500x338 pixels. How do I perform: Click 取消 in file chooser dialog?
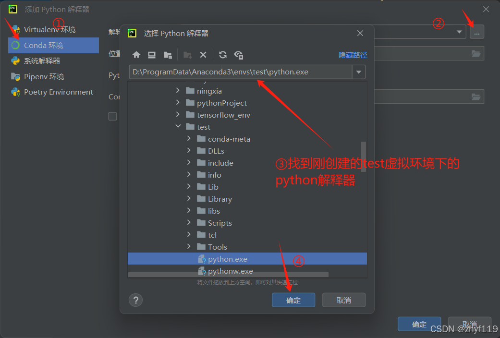click(344, 300)
